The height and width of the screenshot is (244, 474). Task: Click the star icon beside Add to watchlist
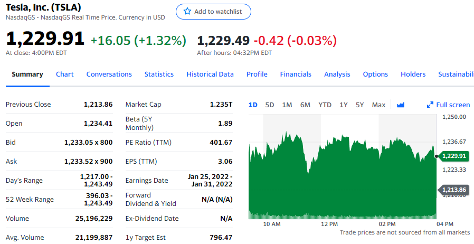(x=187, y=12)
